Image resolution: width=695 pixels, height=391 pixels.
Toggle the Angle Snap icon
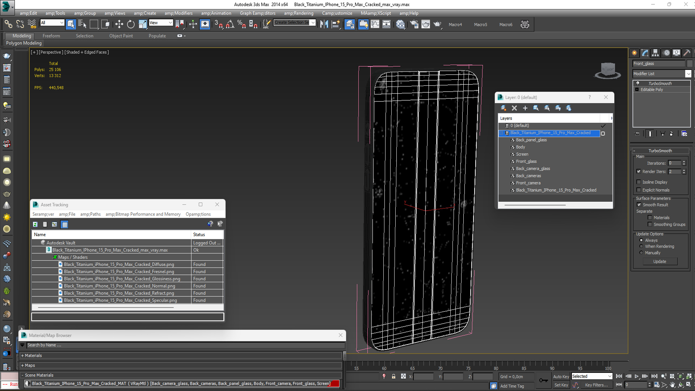tap(230, 24)
